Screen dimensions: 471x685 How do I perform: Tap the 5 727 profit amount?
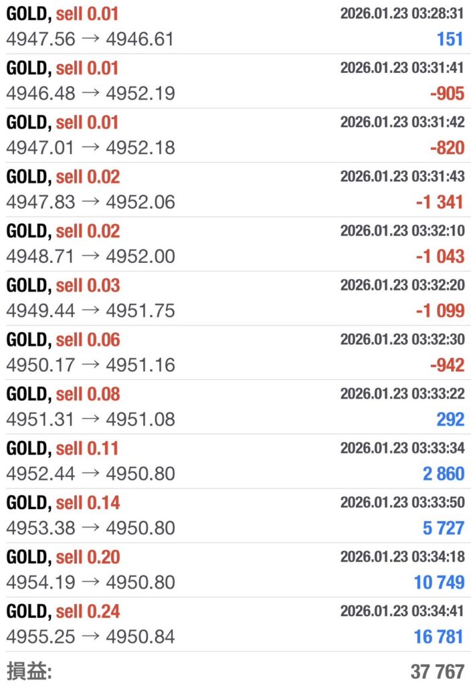[443, 528]
